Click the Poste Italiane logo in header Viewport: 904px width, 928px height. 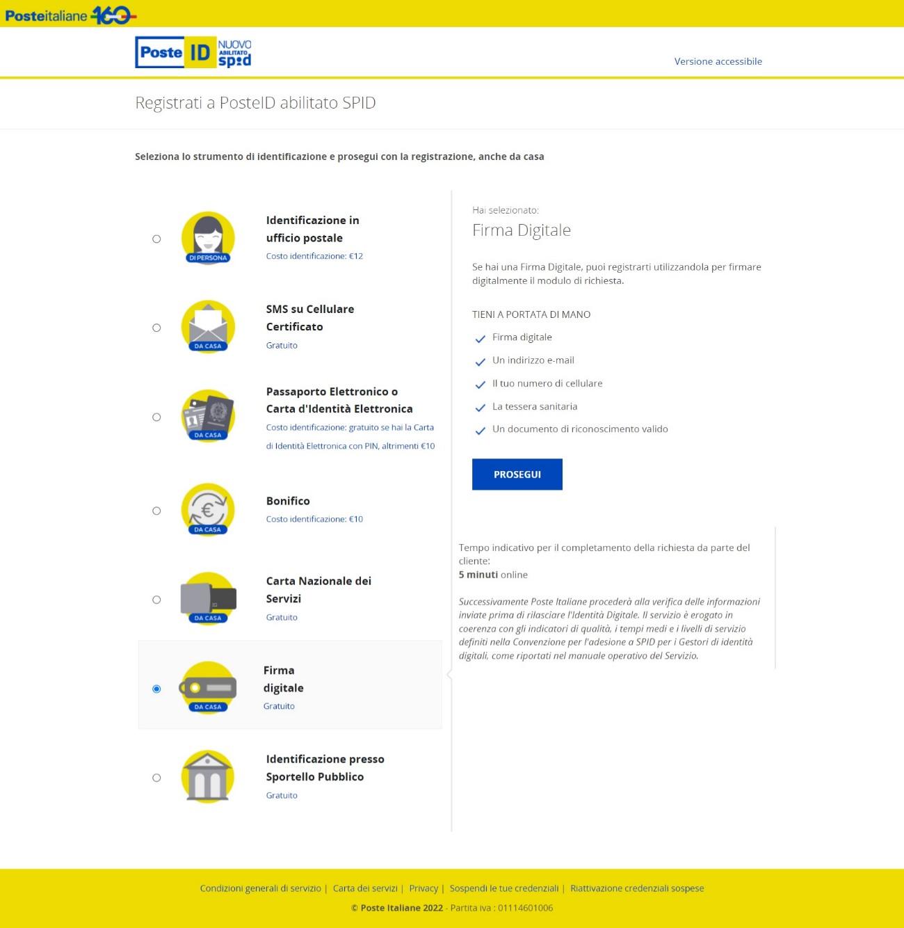(x=70, y=14)
